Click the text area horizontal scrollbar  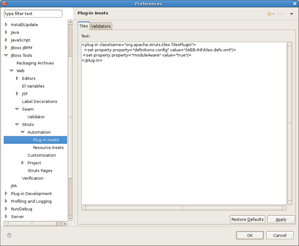coord(184,208)
